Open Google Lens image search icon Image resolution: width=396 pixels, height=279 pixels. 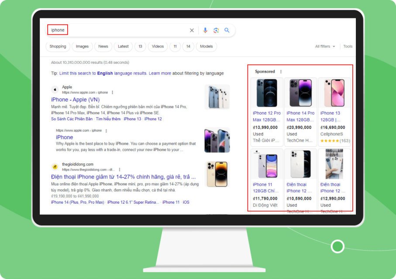point(216,30)
